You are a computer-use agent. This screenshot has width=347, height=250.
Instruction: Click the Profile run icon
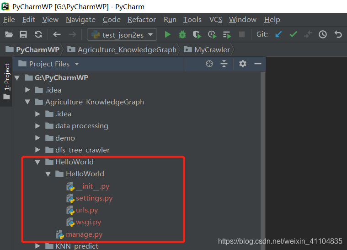point(212,35)
